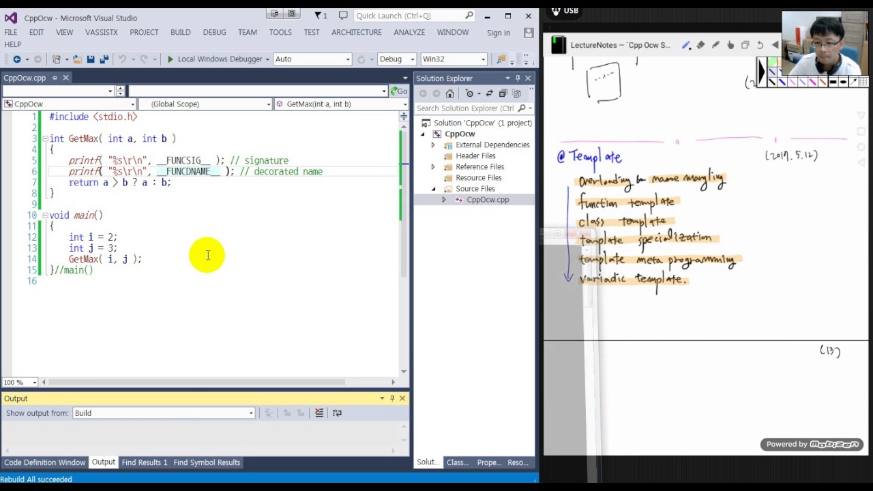Select CppOcw.cpp in Solution Explorer
873x491 pixels.
point(488,200)
